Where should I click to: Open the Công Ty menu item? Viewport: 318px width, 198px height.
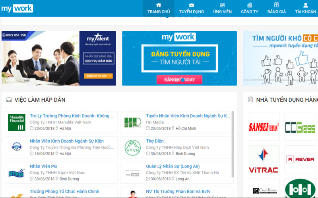click(x=250, y=8)
